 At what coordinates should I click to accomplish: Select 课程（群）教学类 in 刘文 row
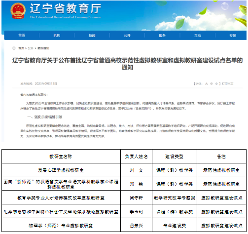pos(175,170)
